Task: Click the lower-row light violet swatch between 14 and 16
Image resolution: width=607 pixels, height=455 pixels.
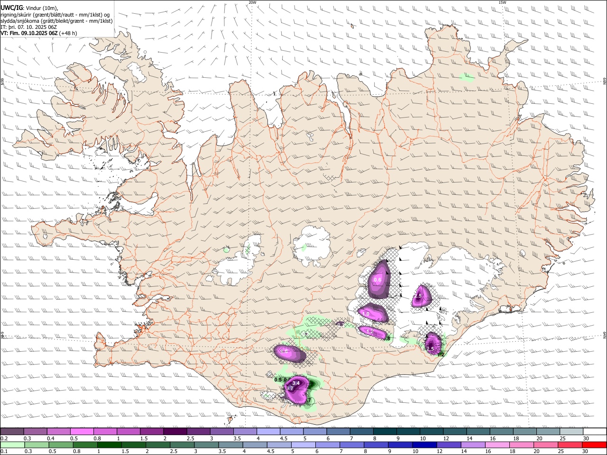Action: coord(473,445)
